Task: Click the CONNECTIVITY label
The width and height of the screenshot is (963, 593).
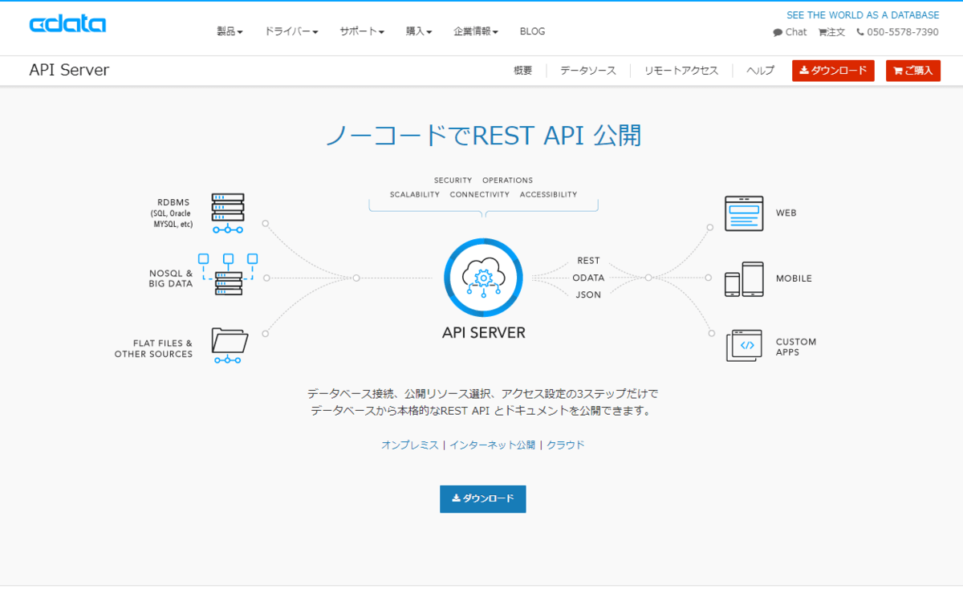Action: [480, 194]
